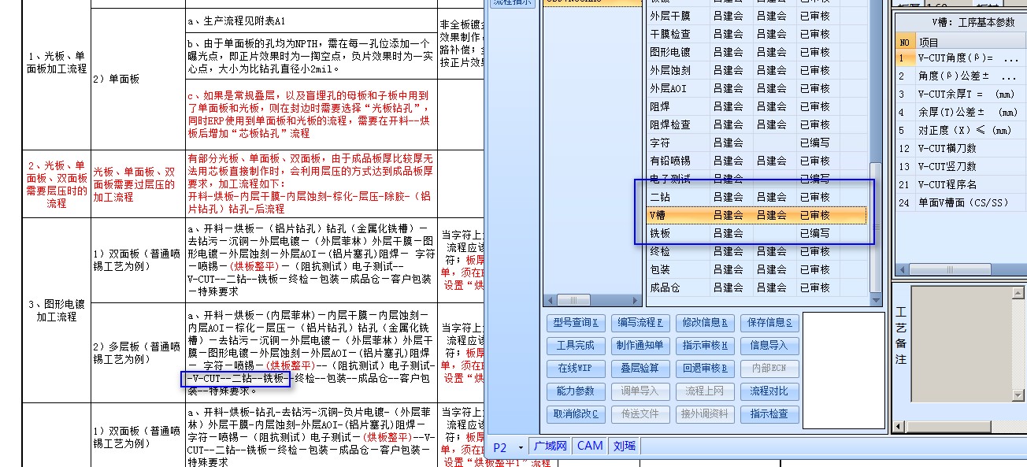Select red cell 光板、单面板、双面板需要过层压的加工流程
The image size is (1027, 467).
[x=137, y=183]
